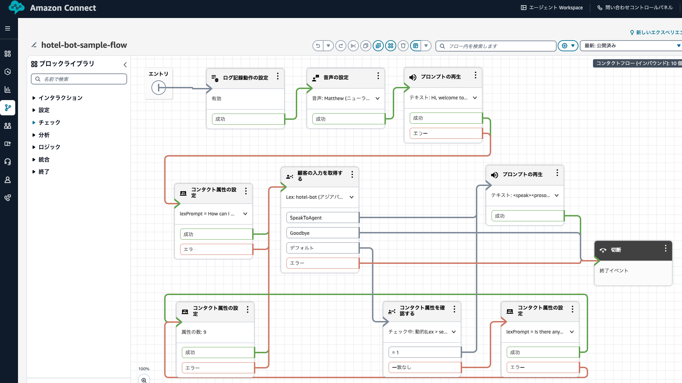The height and width of the screenshot is (383, 682).
Task: Toggle the notes toolbar button
Action: click(x=416, y=46)
